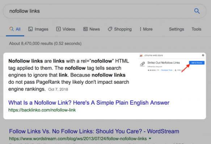Open search Tools

point(196,29)
